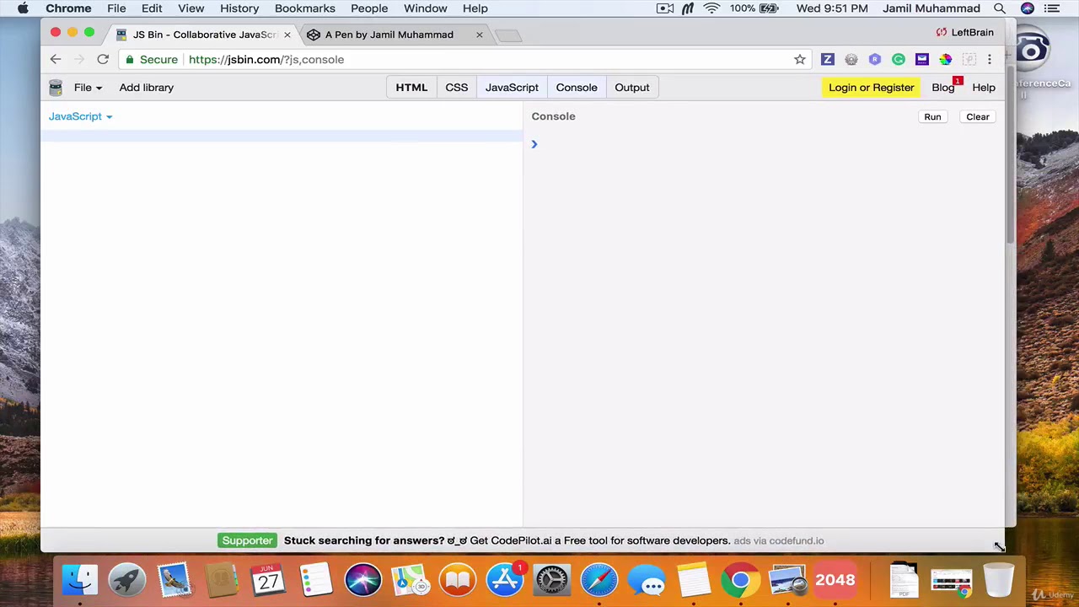Click the faded dashed-square extension icon
The image size is (1079, 607).
tap(969, 59)
